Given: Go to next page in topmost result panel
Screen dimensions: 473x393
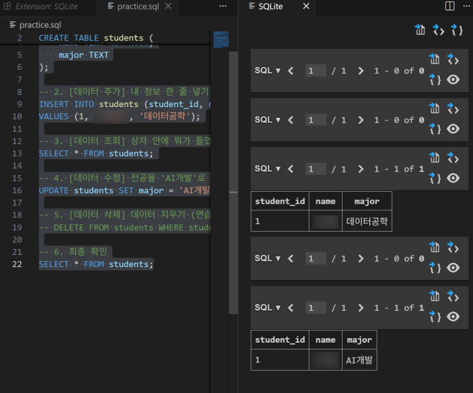Looking at the screenshot, I should click(x=361, y=71).
